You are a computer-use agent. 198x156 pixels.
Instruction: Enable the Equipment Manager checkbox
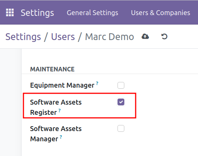[121, 85]
